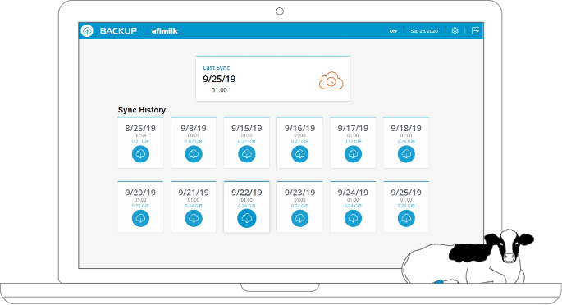The width and height of the screenshot is (562, 305).
Task: Click the Sync History heading
Action: 142,110
